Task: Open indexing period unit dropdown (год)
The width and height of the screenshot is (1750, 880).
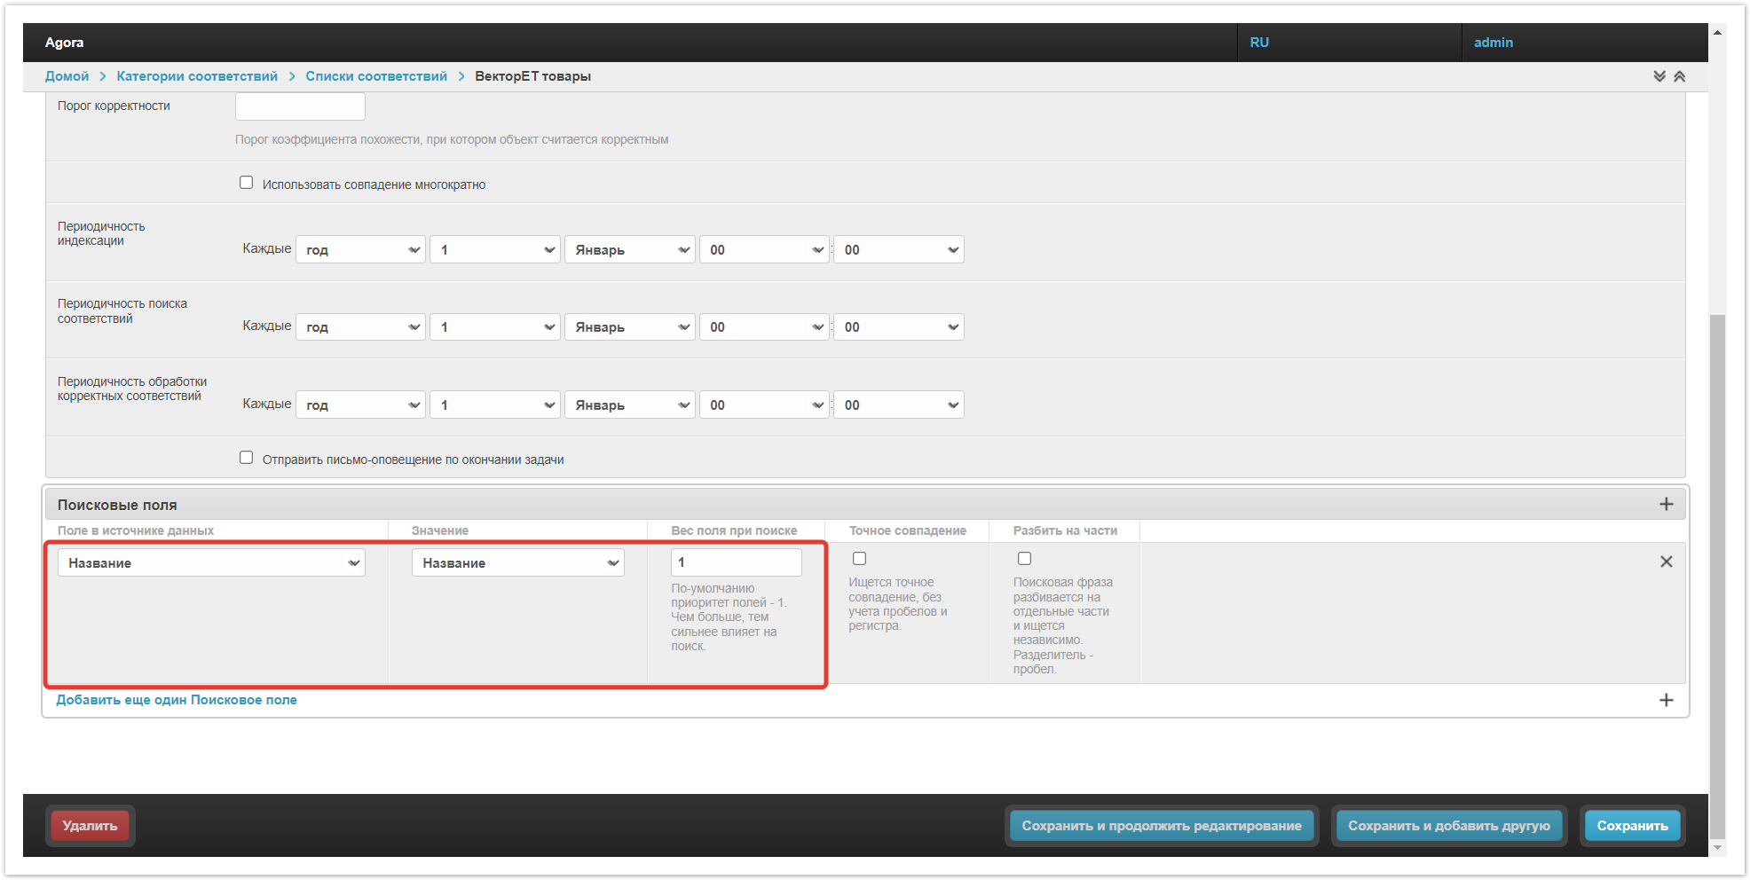Action: pos(360,250)
